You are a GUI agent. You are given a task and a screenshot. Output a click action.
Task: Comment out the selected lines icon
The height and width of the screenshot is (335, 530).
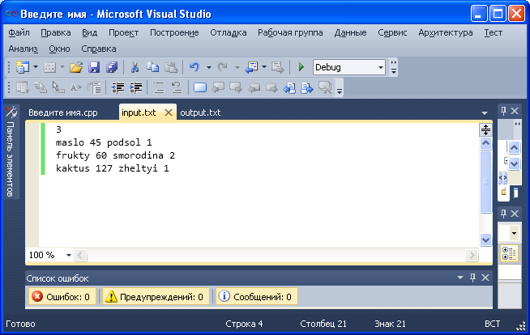159,88
